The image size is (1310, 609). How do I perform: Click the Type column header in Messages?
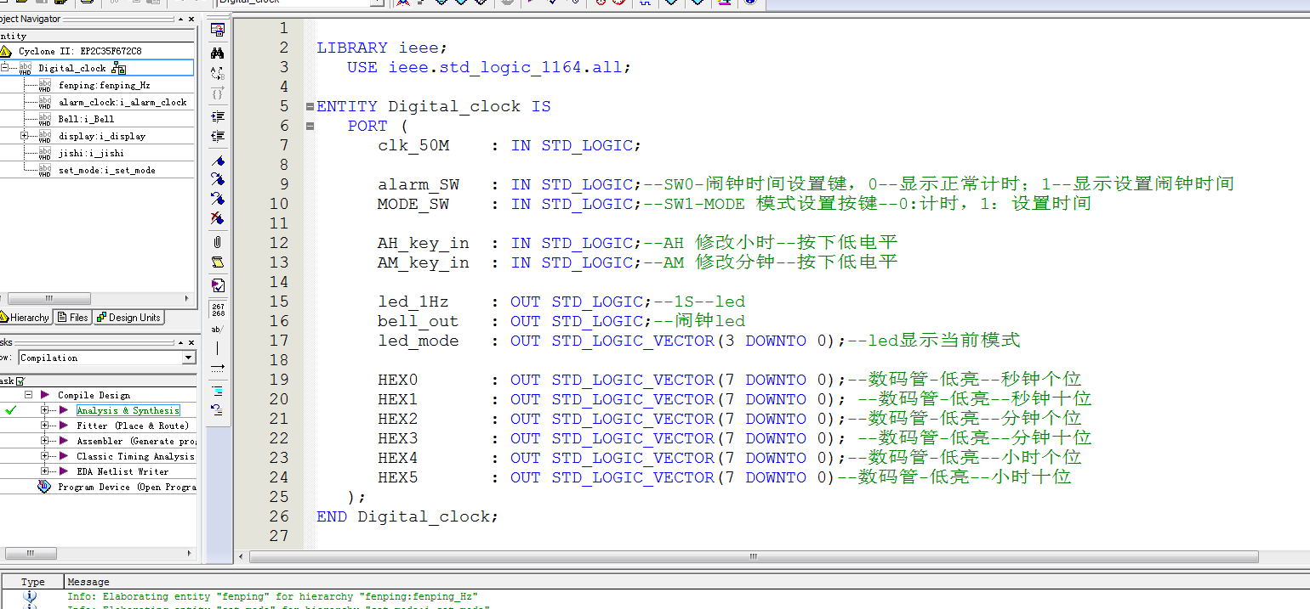click(33, 582)
